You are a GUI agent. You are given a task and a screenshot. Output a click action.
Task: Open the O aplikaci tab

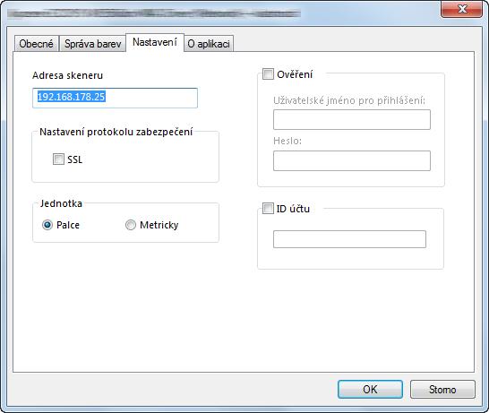pos(209,44)
